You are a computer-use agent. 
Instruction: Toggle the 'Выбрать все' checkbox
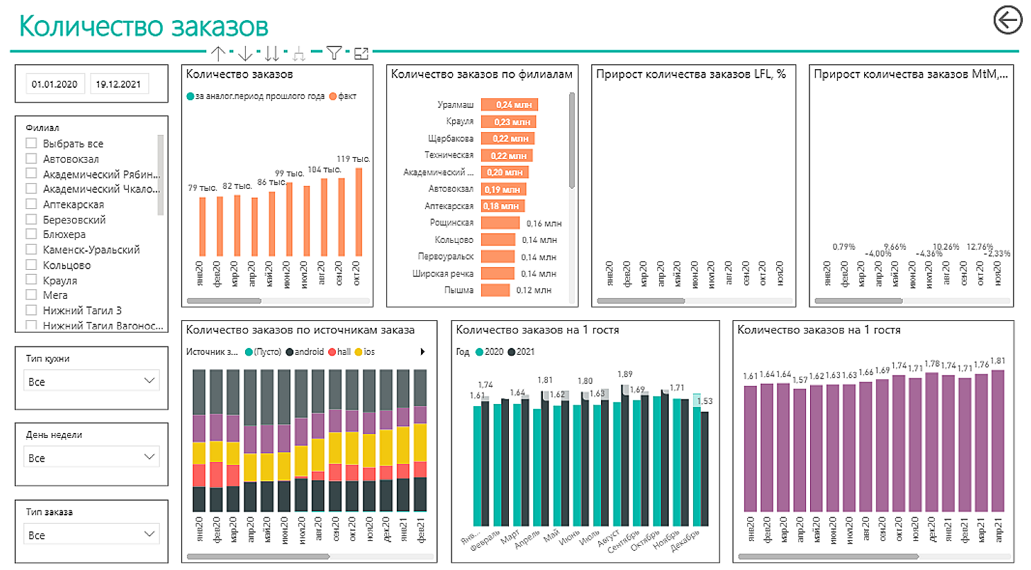[31, 143]
